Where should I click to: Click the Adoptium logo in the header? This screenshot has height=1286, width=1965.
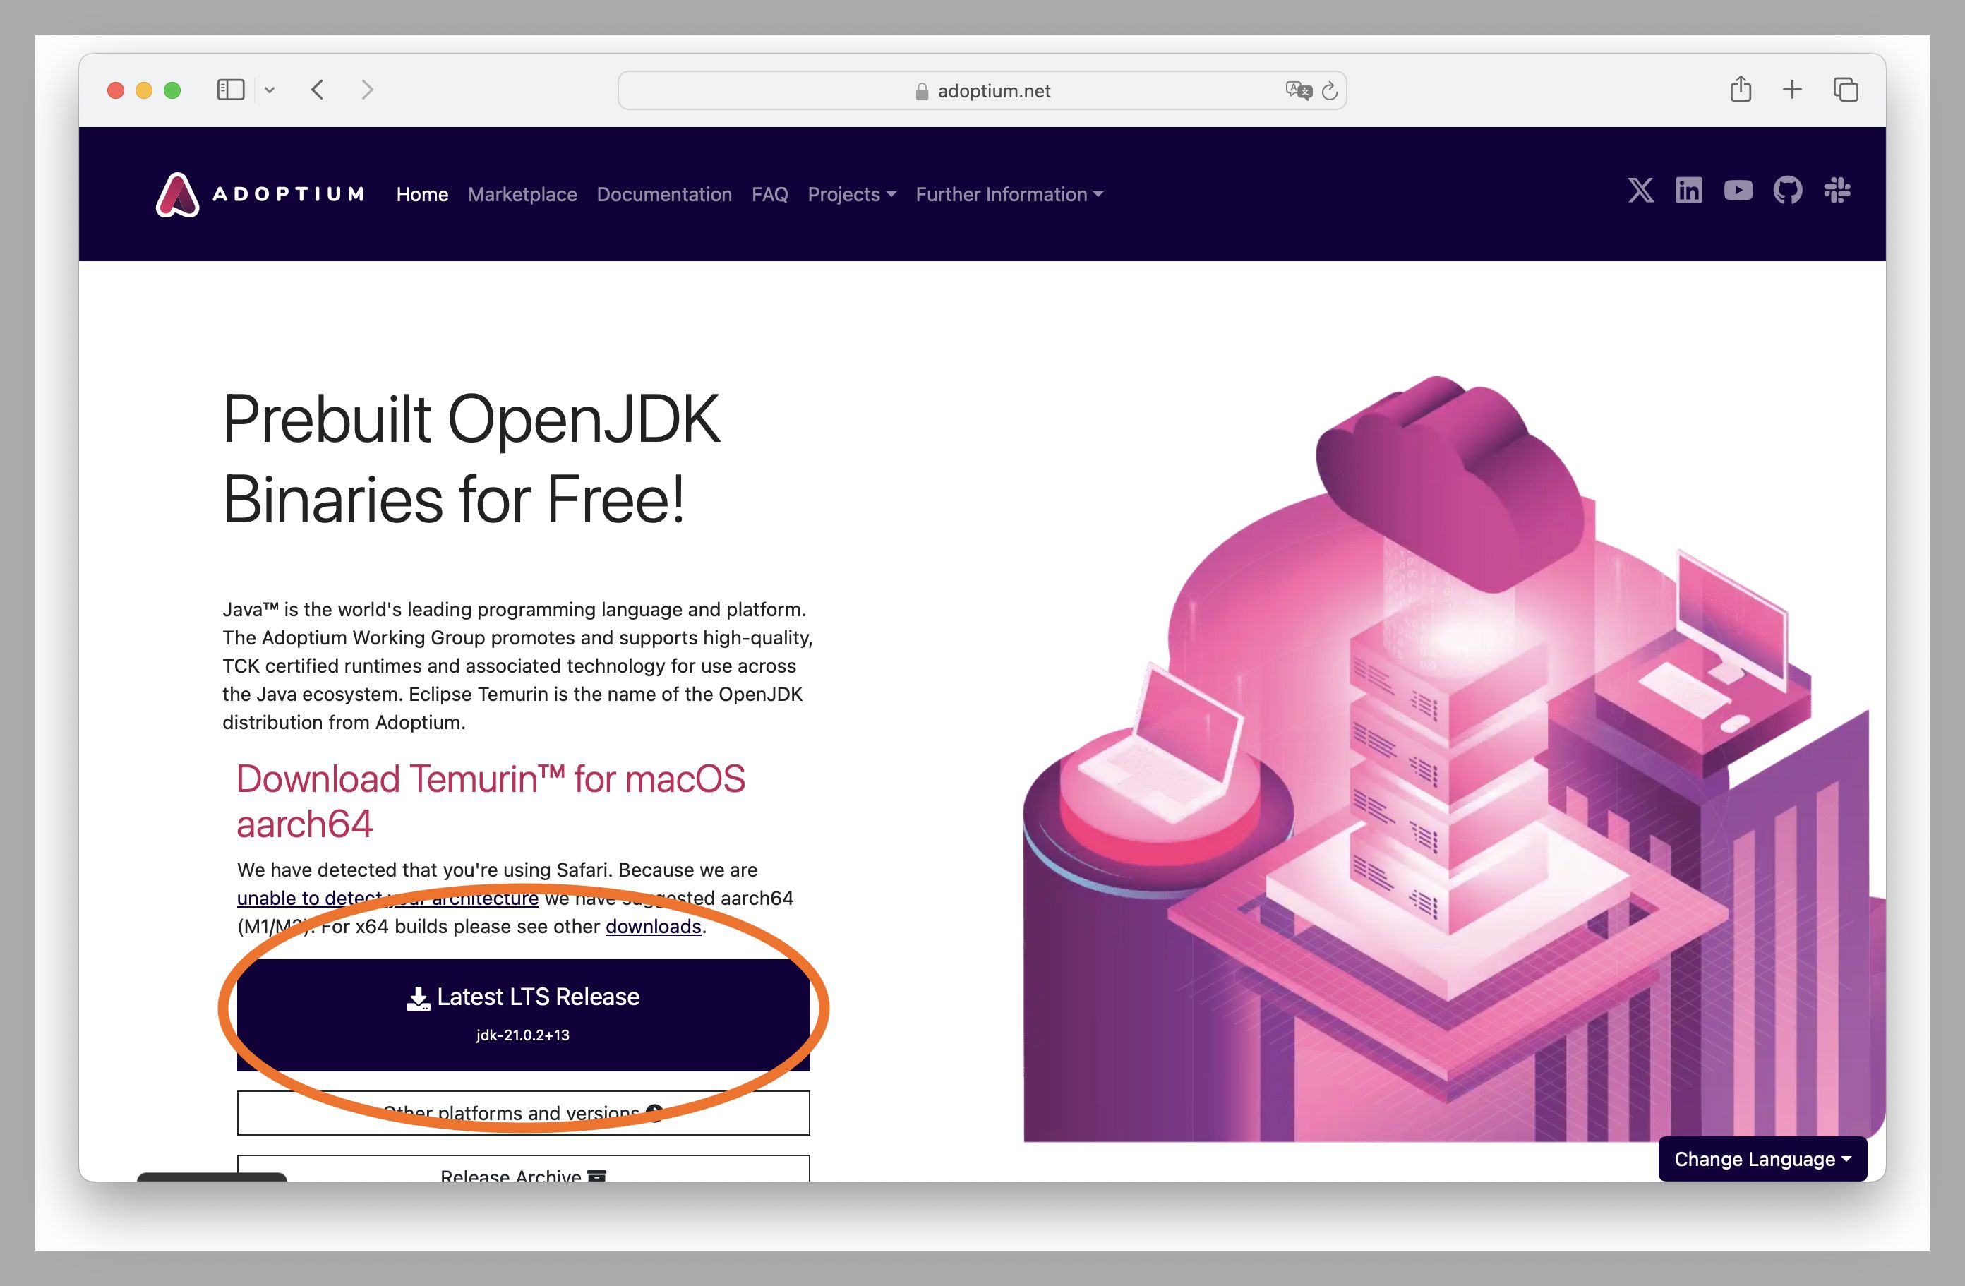click(x=260, y=194)
